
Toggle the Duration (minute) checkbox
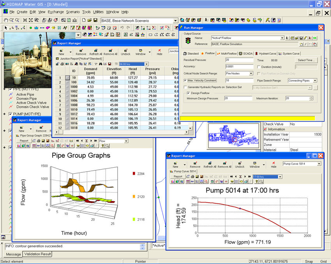pyautogui.click(x=259, y=67)
